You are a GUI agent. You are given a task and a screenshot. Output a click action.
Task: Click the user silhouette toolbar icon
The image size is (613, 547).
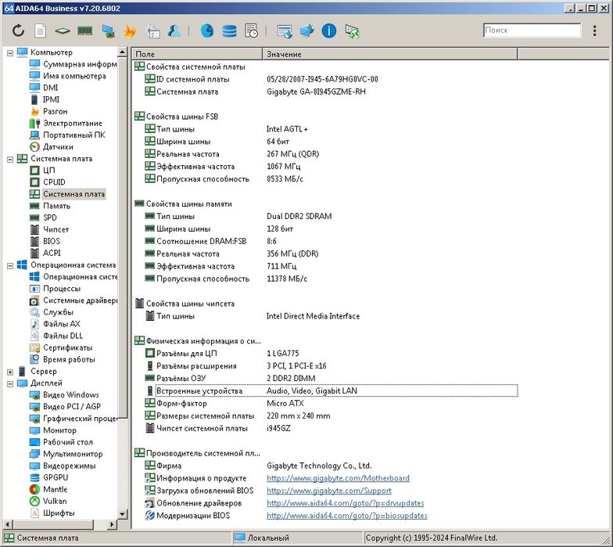point(174,31)
